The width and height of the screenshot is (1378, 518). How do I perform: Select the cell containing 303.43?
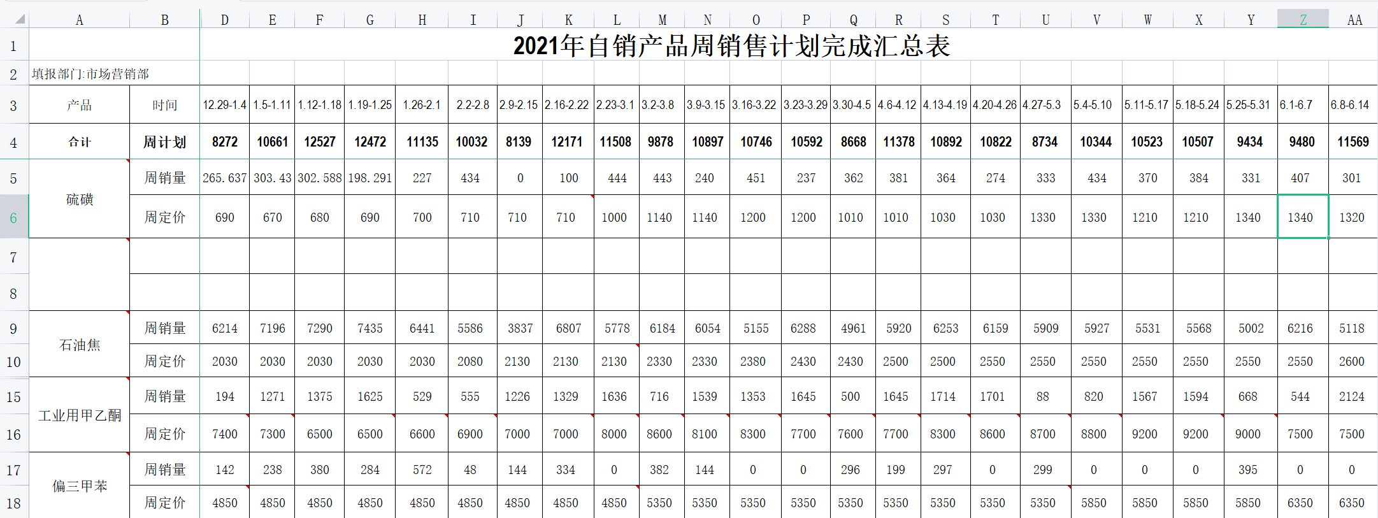coord(273,178)
